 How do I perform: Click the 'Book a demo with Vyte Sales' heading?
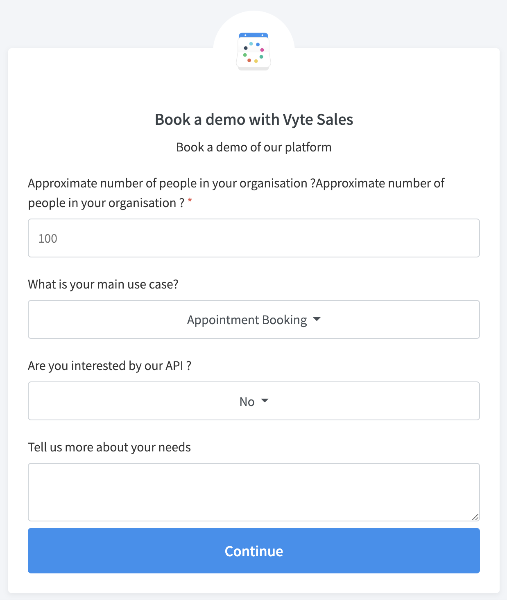(x=253, y=120)
